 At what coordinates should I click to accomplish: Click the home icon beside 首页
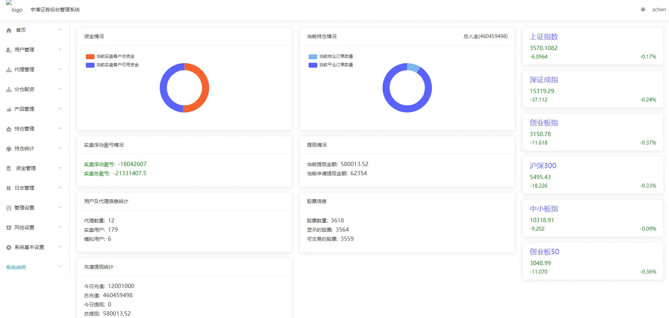pyautogui.click(x=9, y=30)
